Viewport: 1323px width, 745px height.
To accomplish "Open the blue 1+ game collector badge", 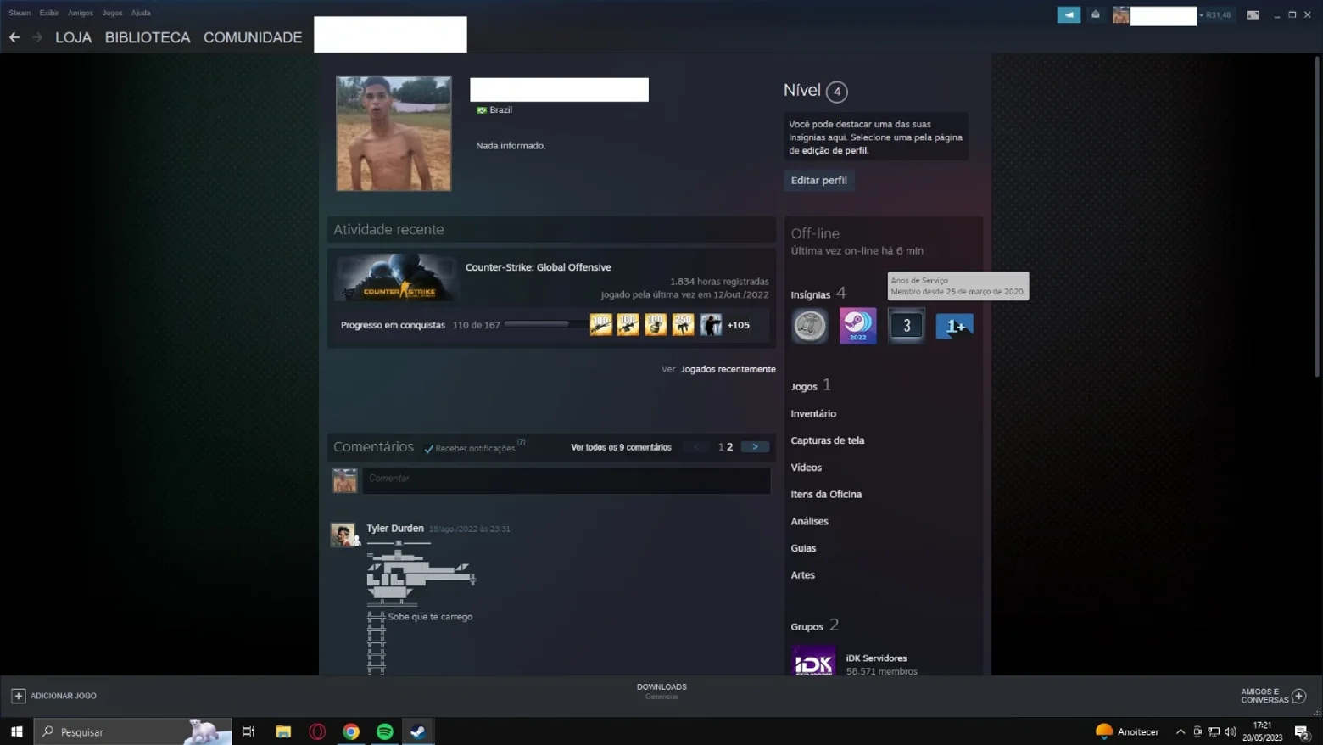I will (955, 326).
